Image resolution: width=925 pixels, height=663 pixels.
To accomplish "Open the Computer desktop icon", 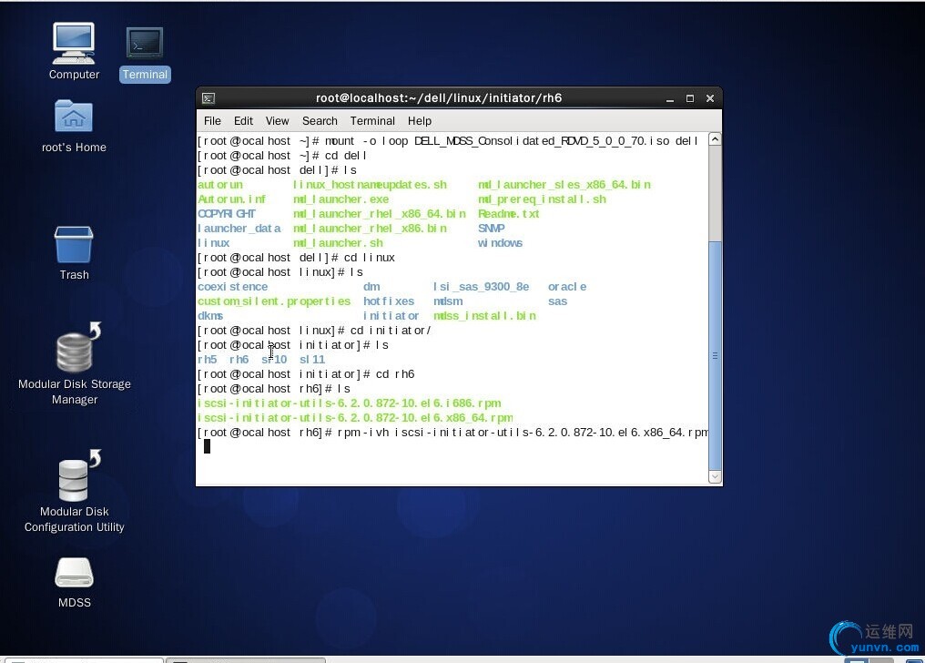I will pos(74,51).
